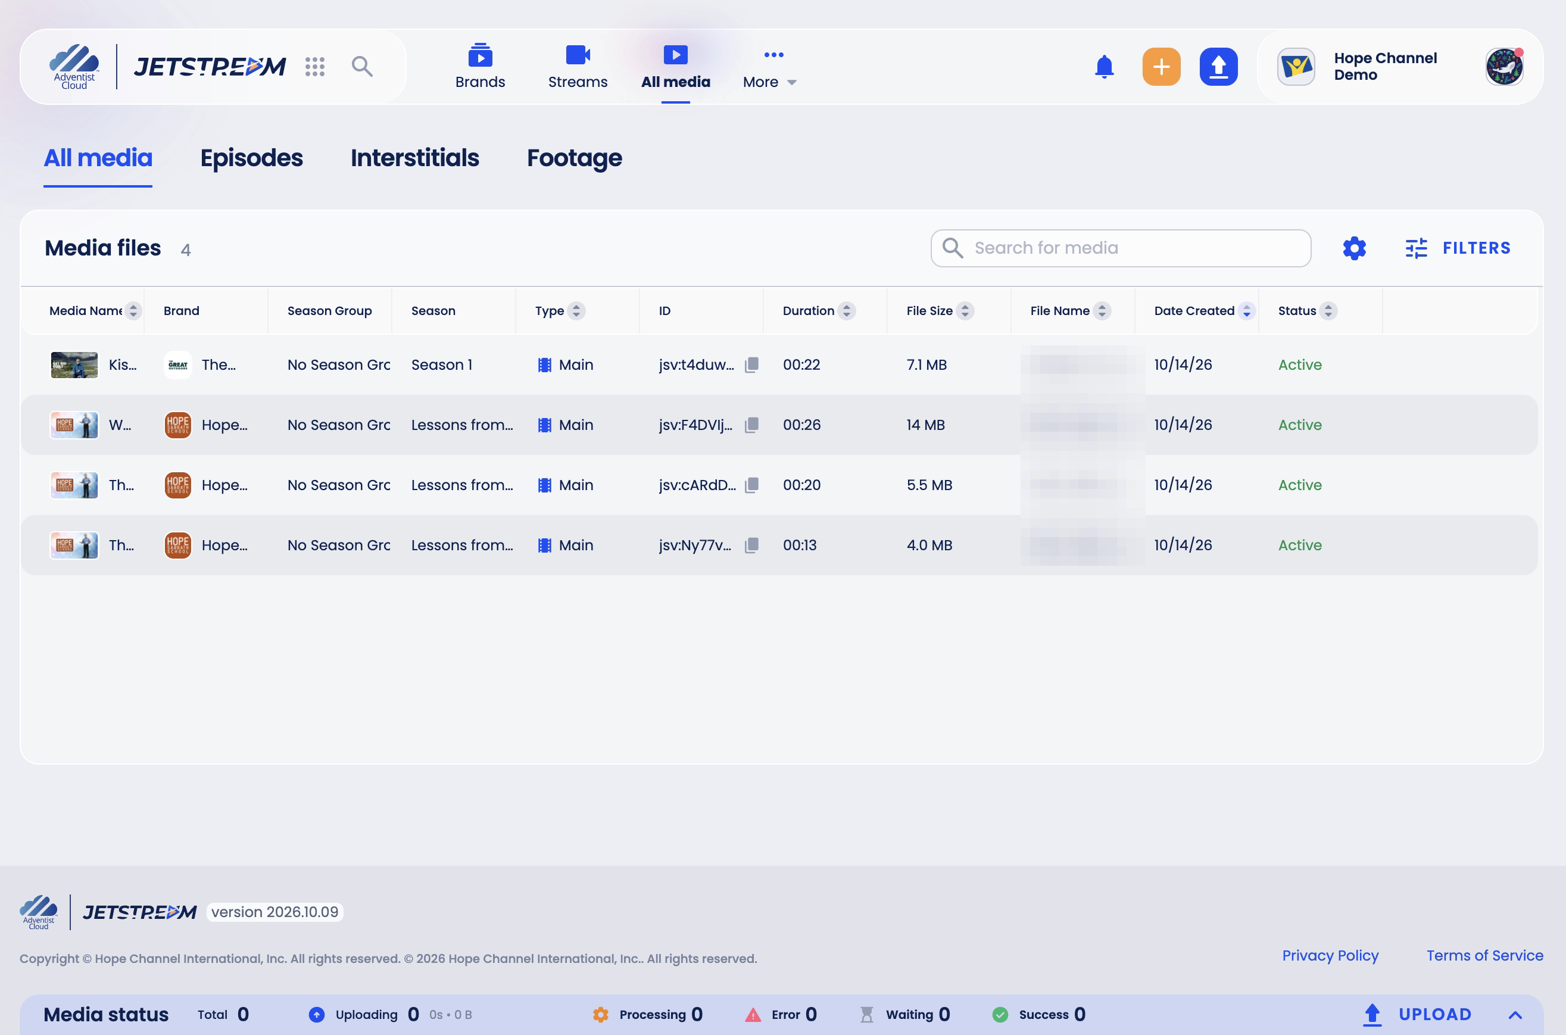Select the All media sub-tab

pyautogui.click(x=98, y=158)
